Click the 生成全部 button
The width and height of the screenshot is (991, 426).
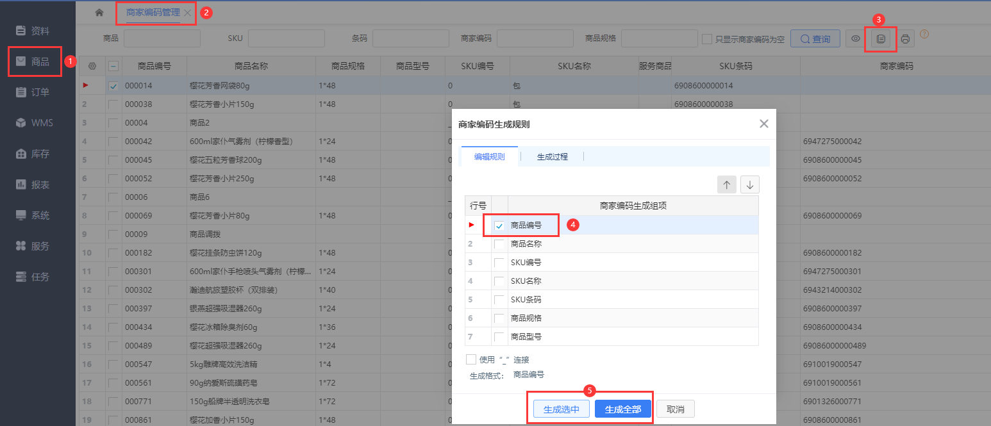[x=623, y=409]
